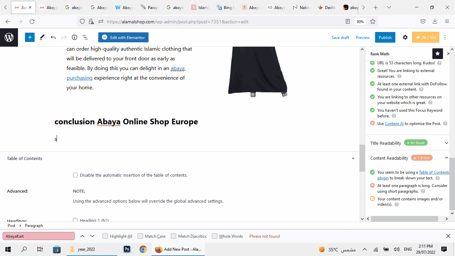Open the Pocket save icon
This screenshot has height=256, width=455.
pyautogui.click(x=423, y=22)
